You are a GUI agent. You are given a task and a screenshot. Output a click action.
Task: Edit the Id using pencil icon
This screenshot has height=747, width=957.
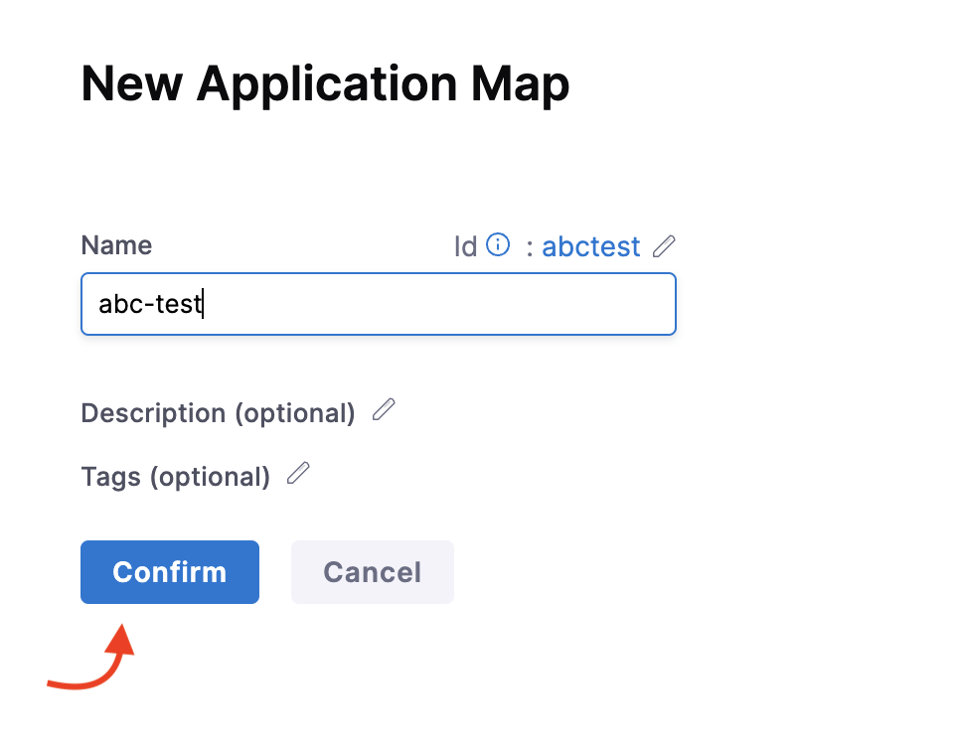664,246
